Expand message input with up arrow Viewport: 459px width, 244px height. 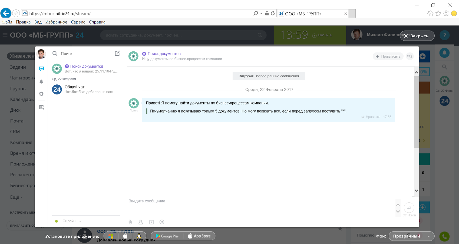click(x=398, y=205)
